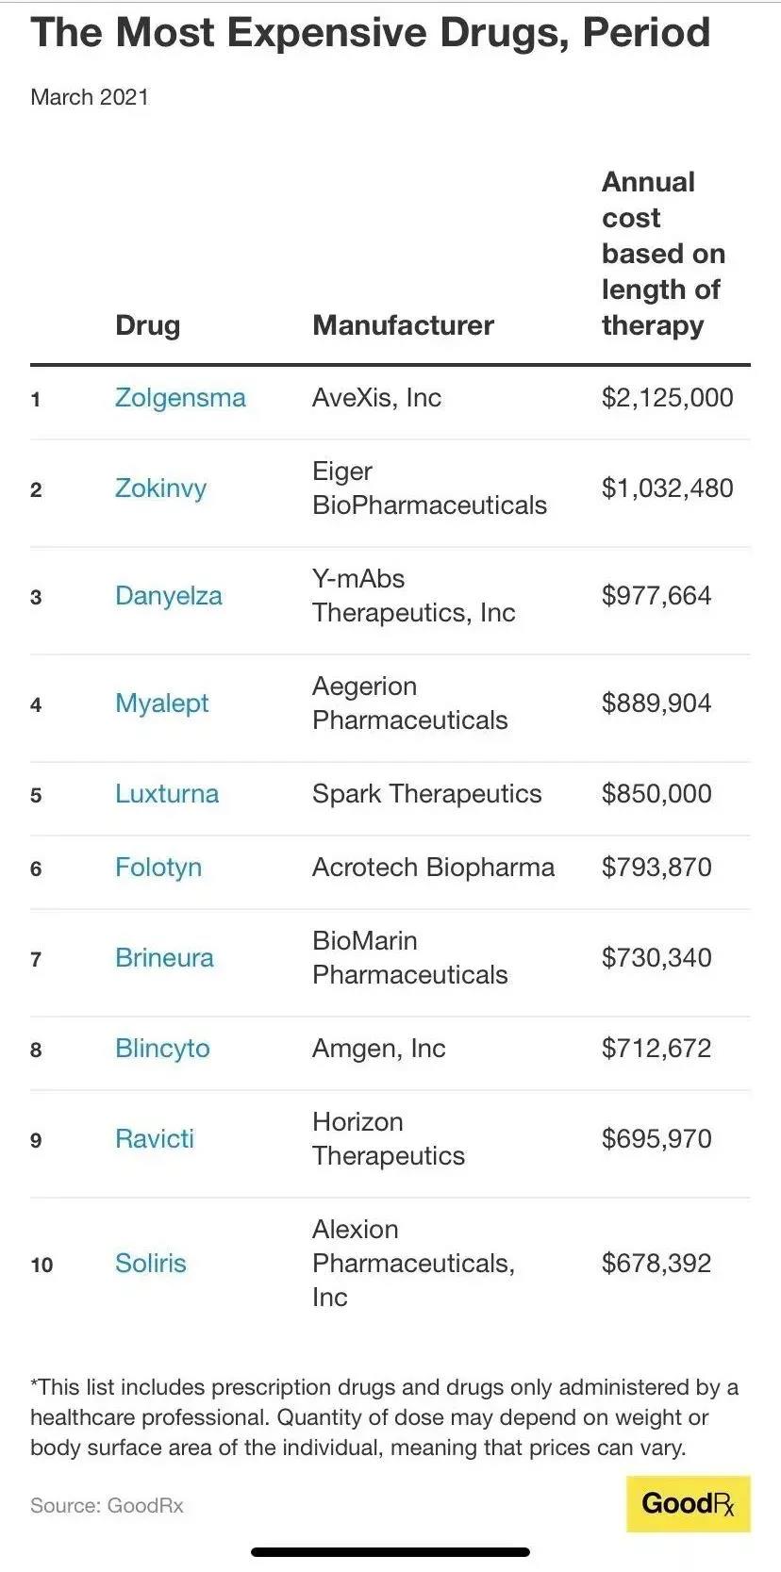Click the Annual cost column header
781x1572 pixels.
pos(663,254)
